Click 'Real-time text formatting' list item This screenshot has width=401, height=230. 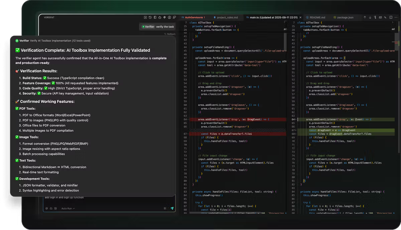click(x=40, y=172)
